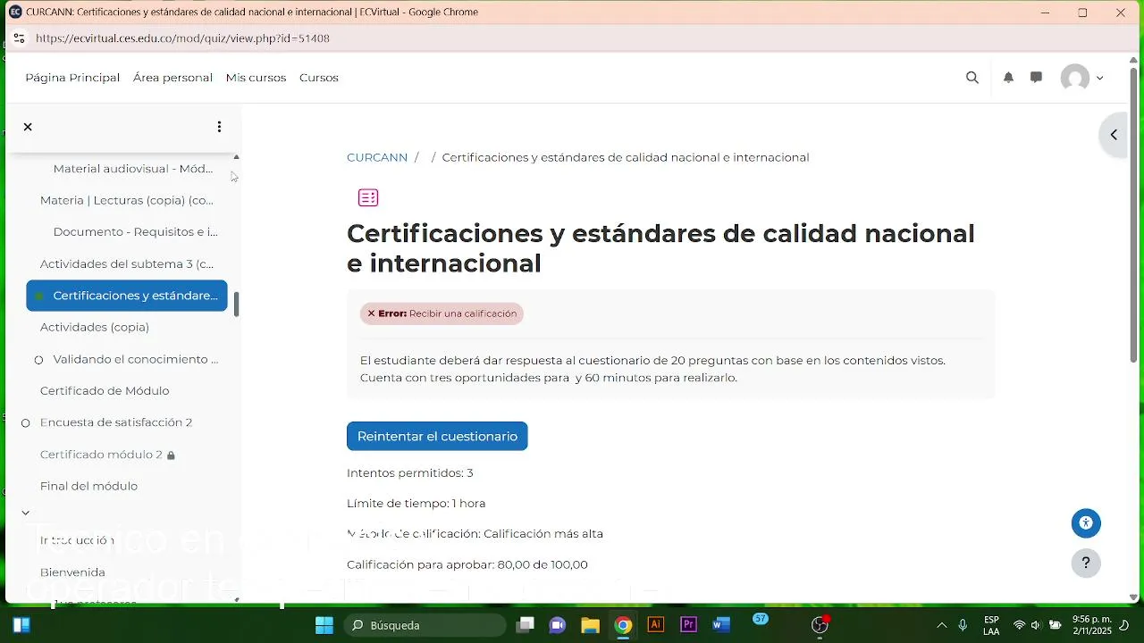1144x643 pixels.
Task: Open Task View on the taskbar
Action: pos(525,625)
